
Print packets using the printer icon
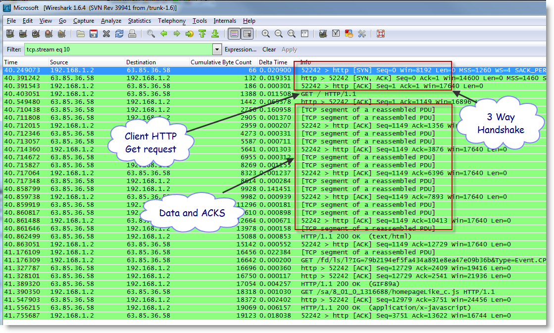(x=132, y=34)
